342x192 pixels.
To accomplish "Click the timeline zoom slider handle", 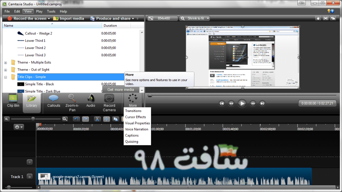I will click(33, 119).
